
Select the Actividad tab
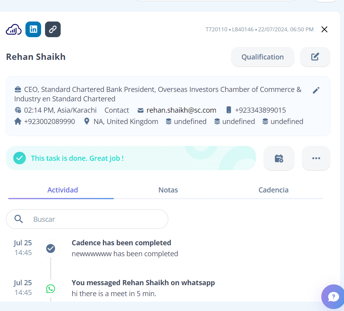[63, 190]
